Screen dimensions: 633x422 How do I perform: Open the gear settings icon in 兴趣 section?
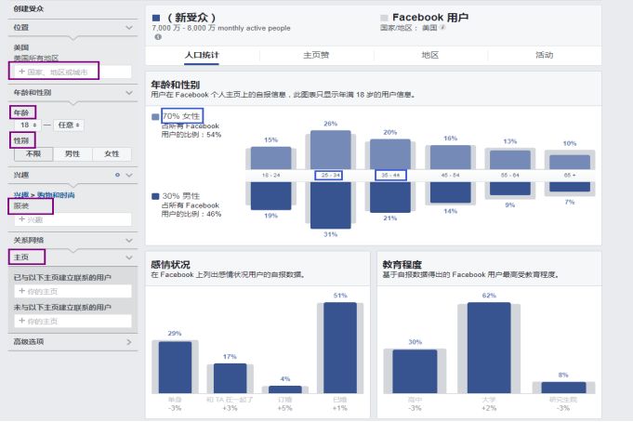[x=117, y=175]
